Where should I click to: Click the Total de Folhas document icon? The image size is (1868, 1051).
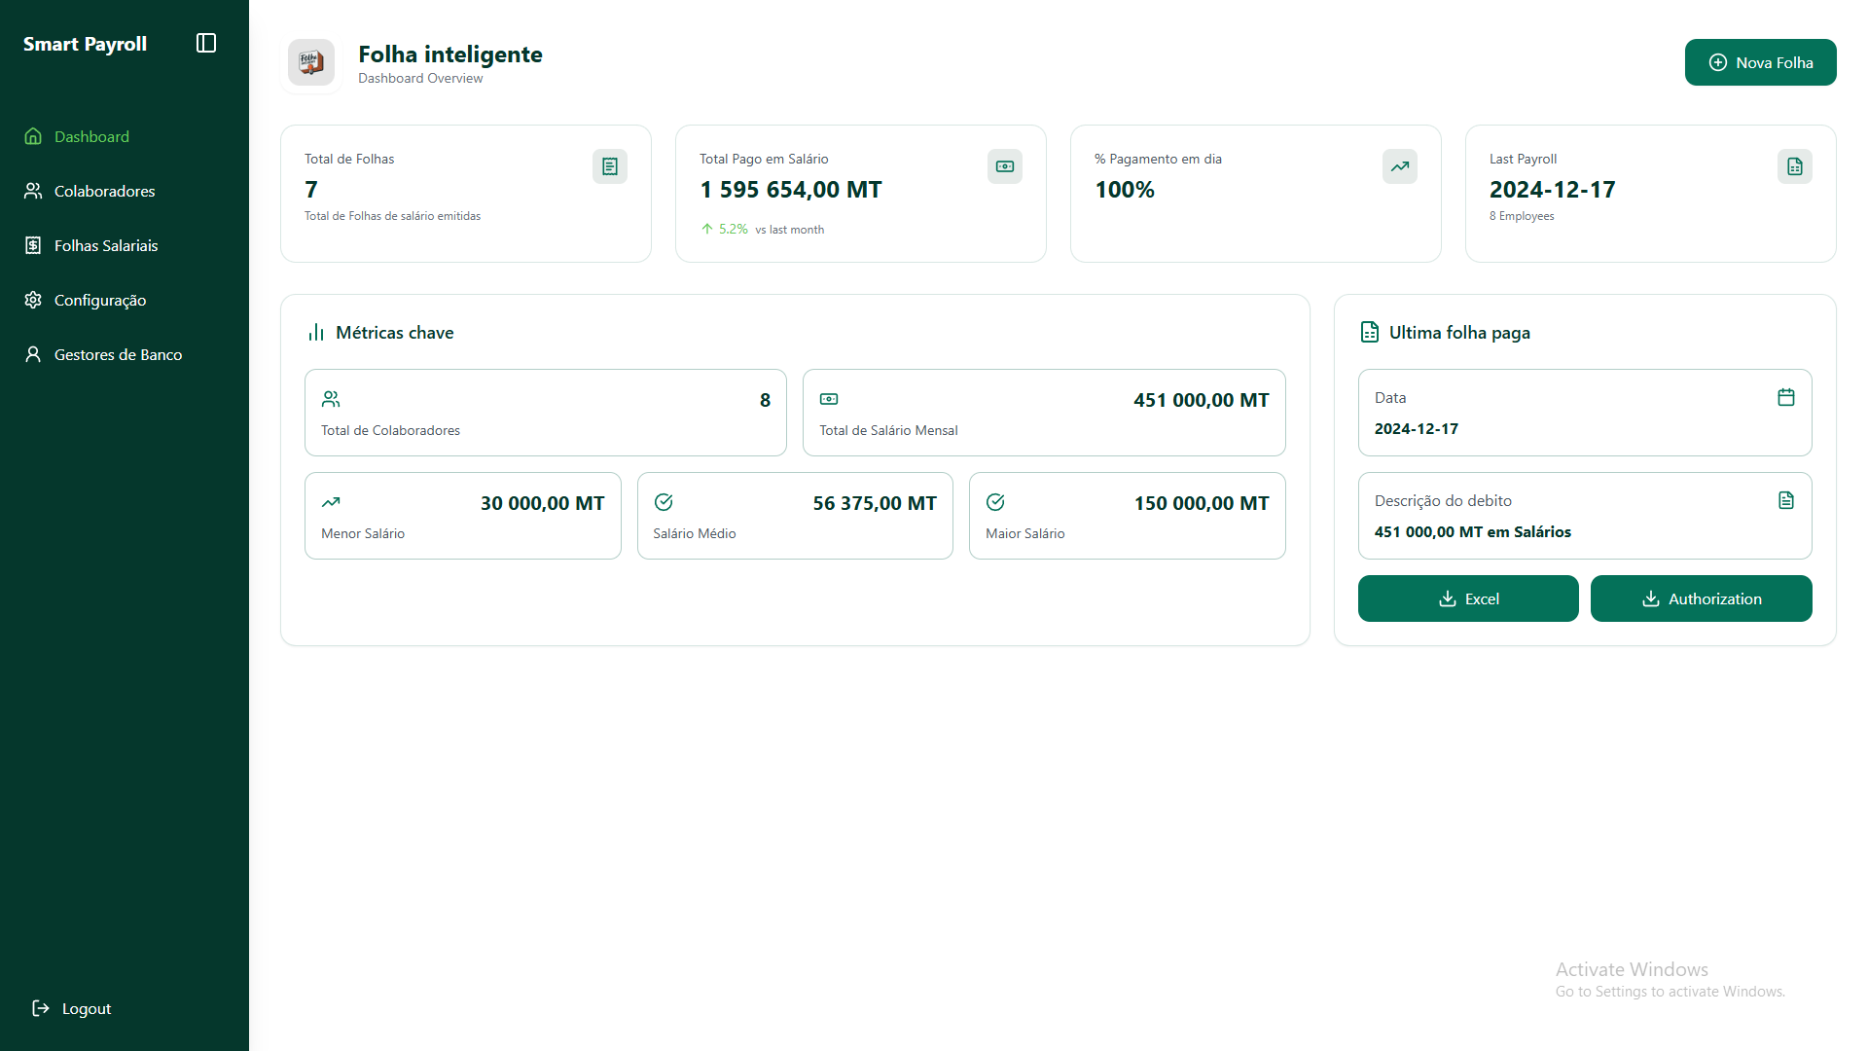coord(610,166)
